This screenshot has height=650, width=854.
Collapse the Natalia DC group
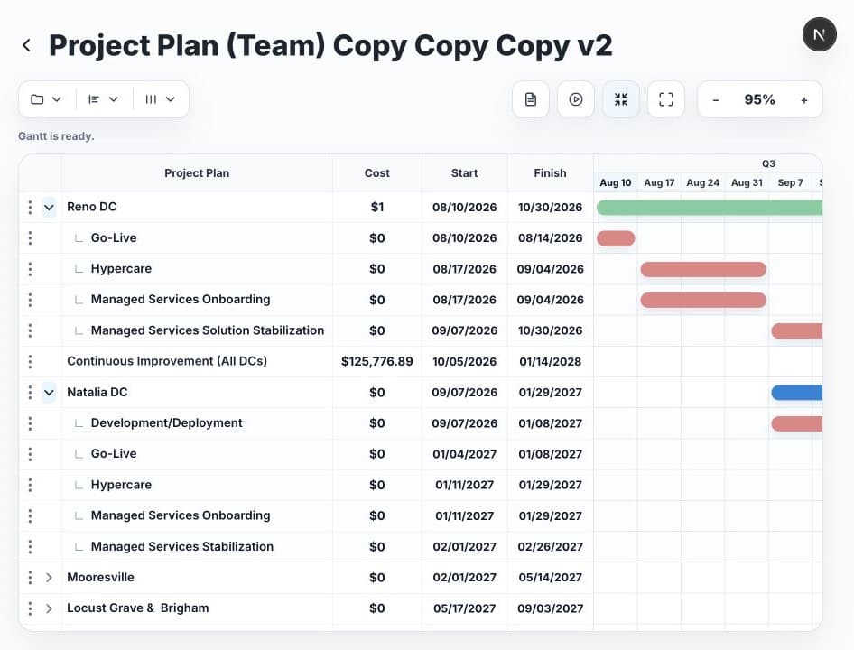[x=49, y=393]
